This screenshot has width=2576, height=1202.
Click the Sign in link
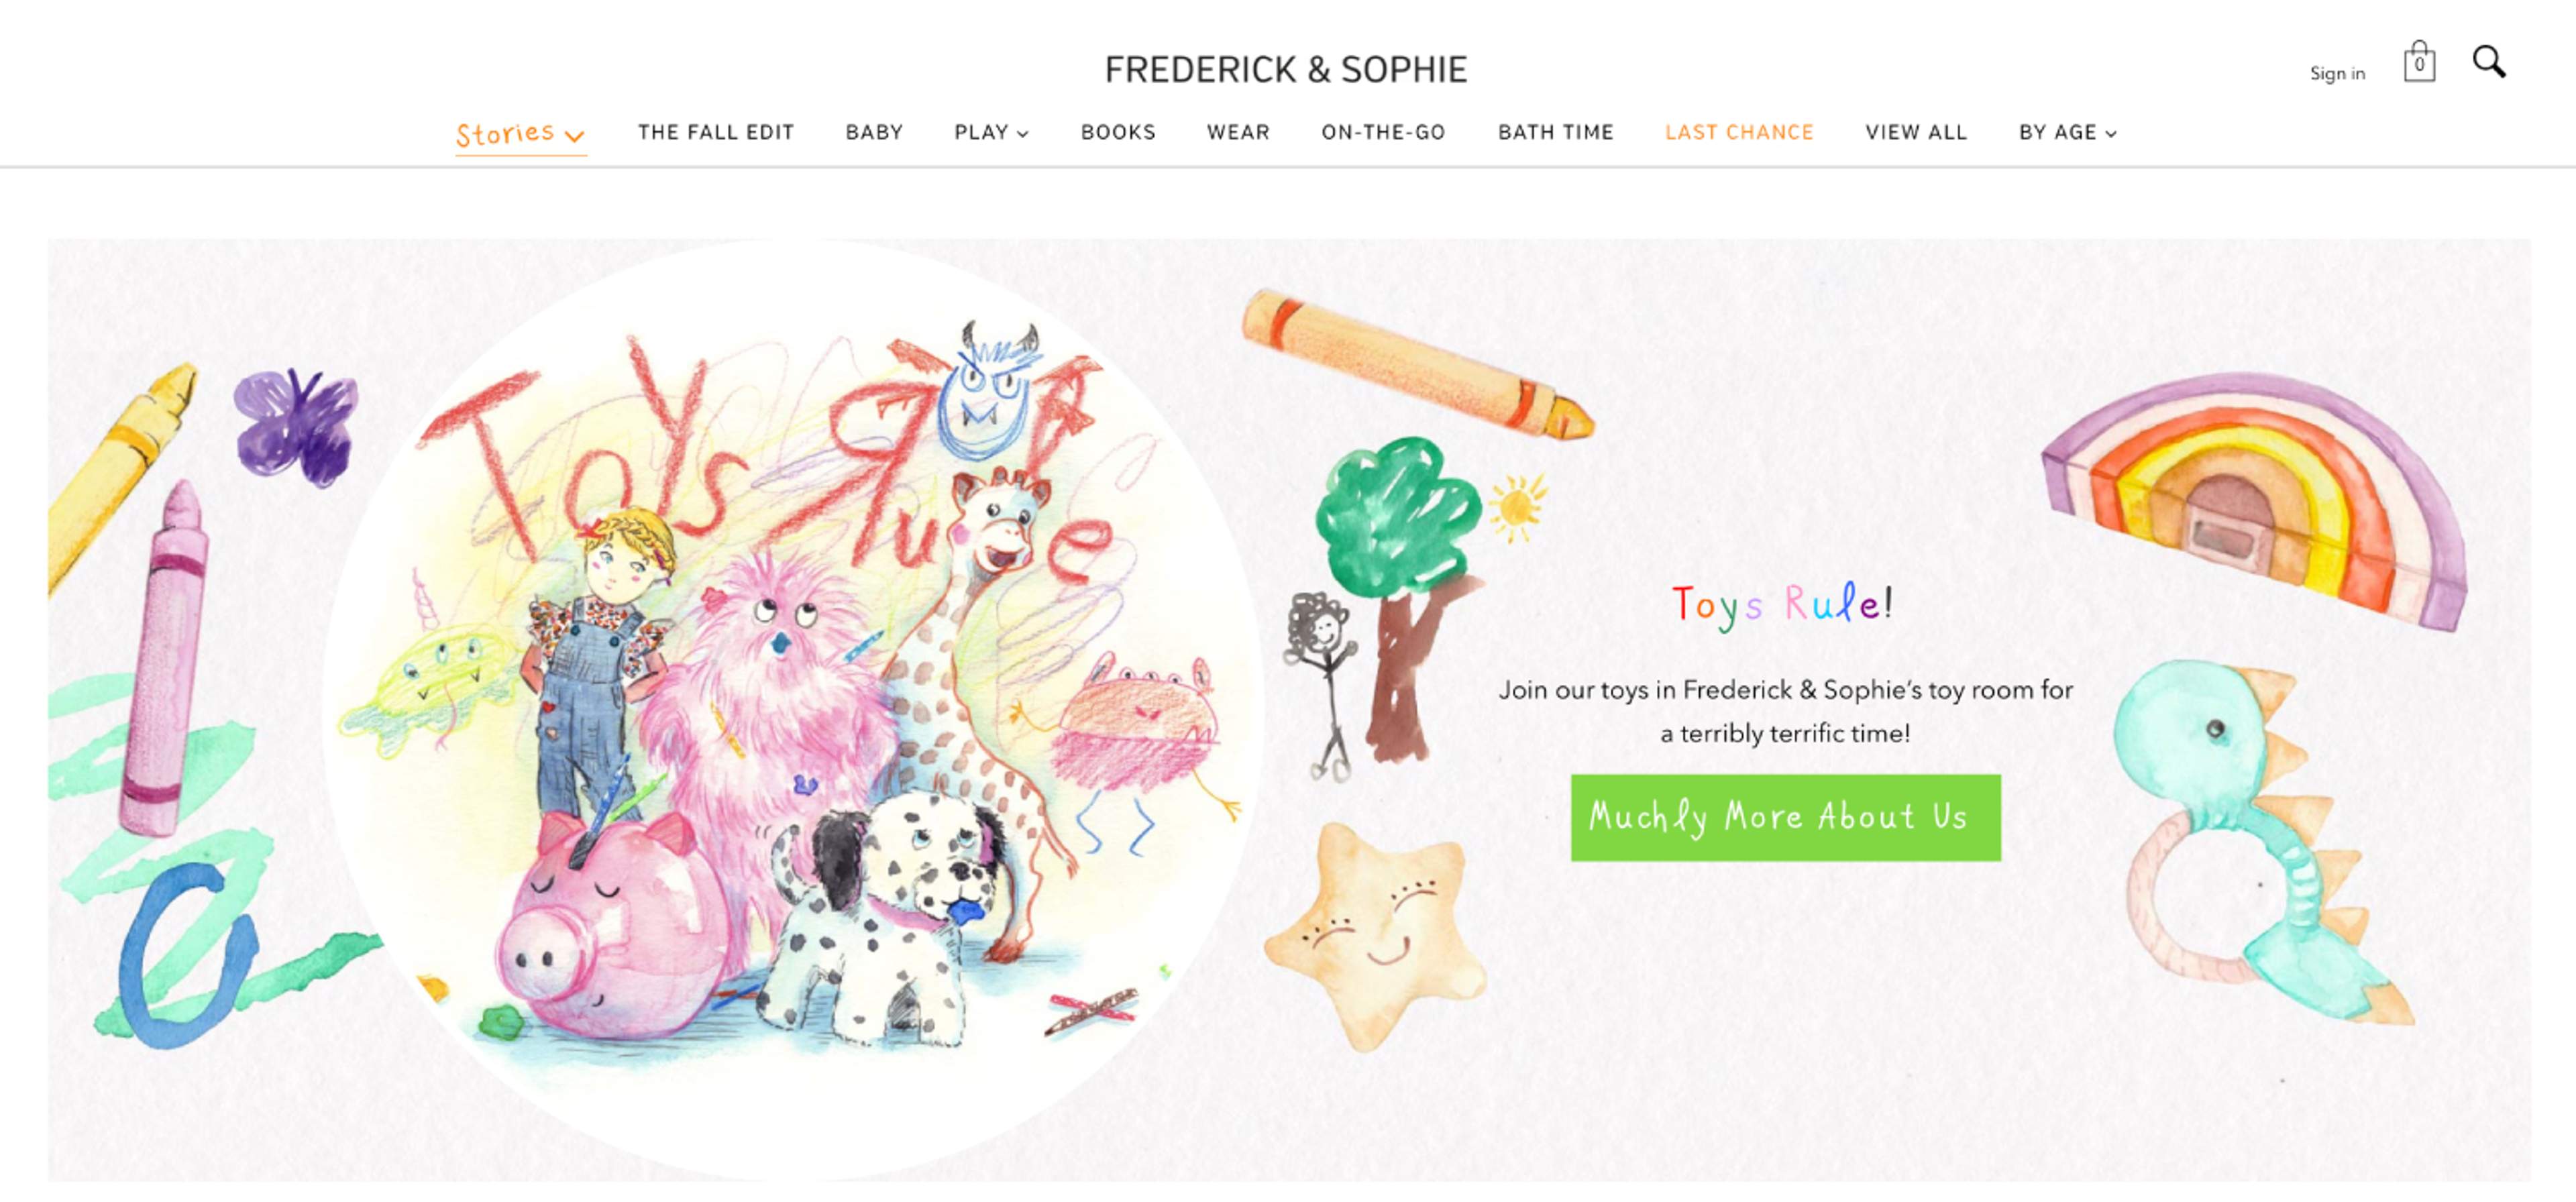point(2337,74)
